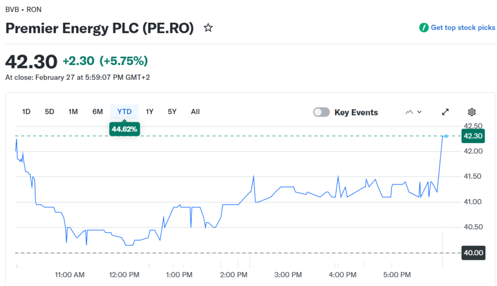
Task: Show the 5Y price history
Action: [x=172, y=112]
